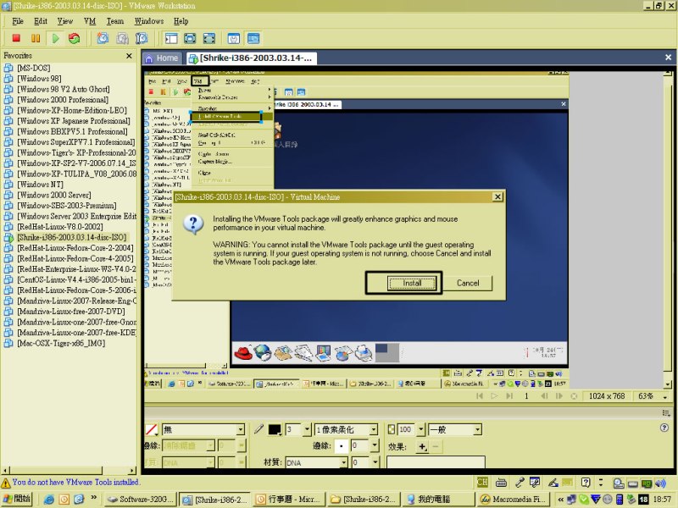Switch to the 我的電腦 taskbar window
The image size is (678, 508).
(x=438, y=500)
